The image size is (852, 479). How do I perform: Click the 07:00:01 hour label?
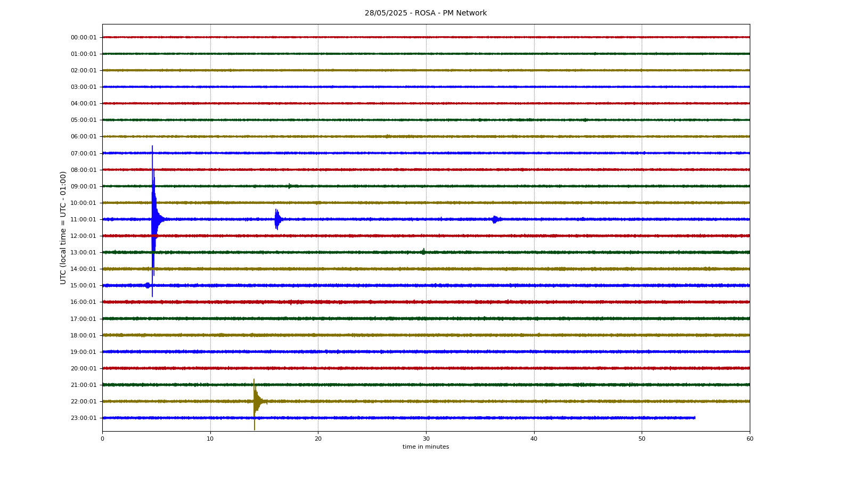(84, 154)
